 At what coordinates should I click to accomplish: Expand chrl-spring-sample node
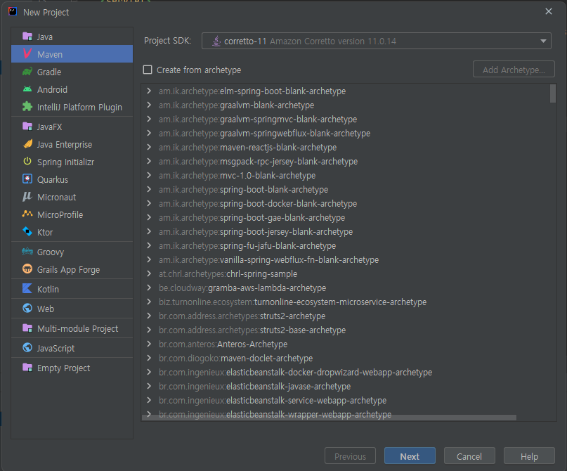coord(149,274)
